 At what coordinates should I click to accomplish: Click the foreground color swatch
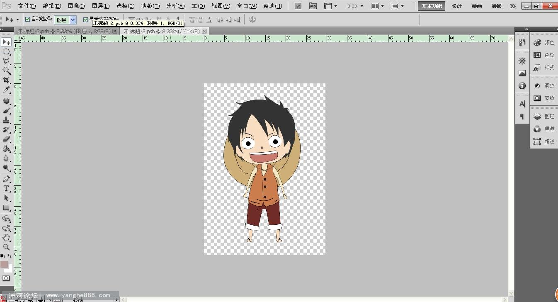click(4, 264)
